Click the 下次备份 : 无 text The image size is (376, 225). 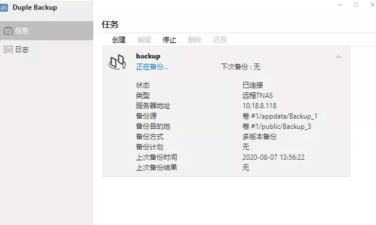coord(240,67)
